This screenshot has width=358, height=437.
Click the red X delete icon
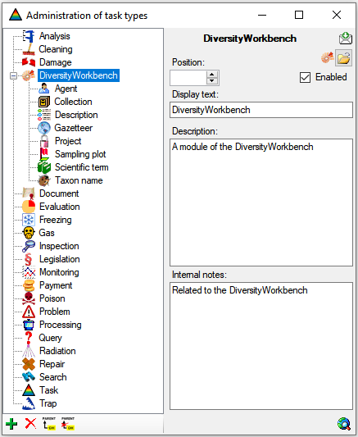tap(30, 424)
